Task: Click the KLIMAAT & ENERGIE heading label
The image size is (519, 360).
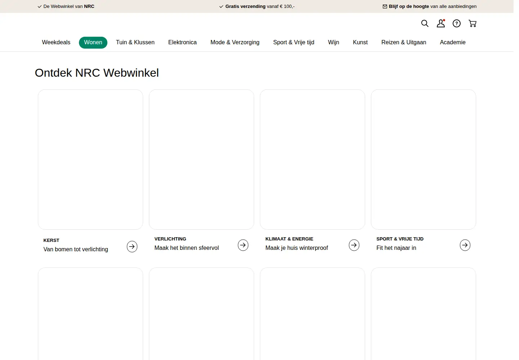Action: pos(289,239)
